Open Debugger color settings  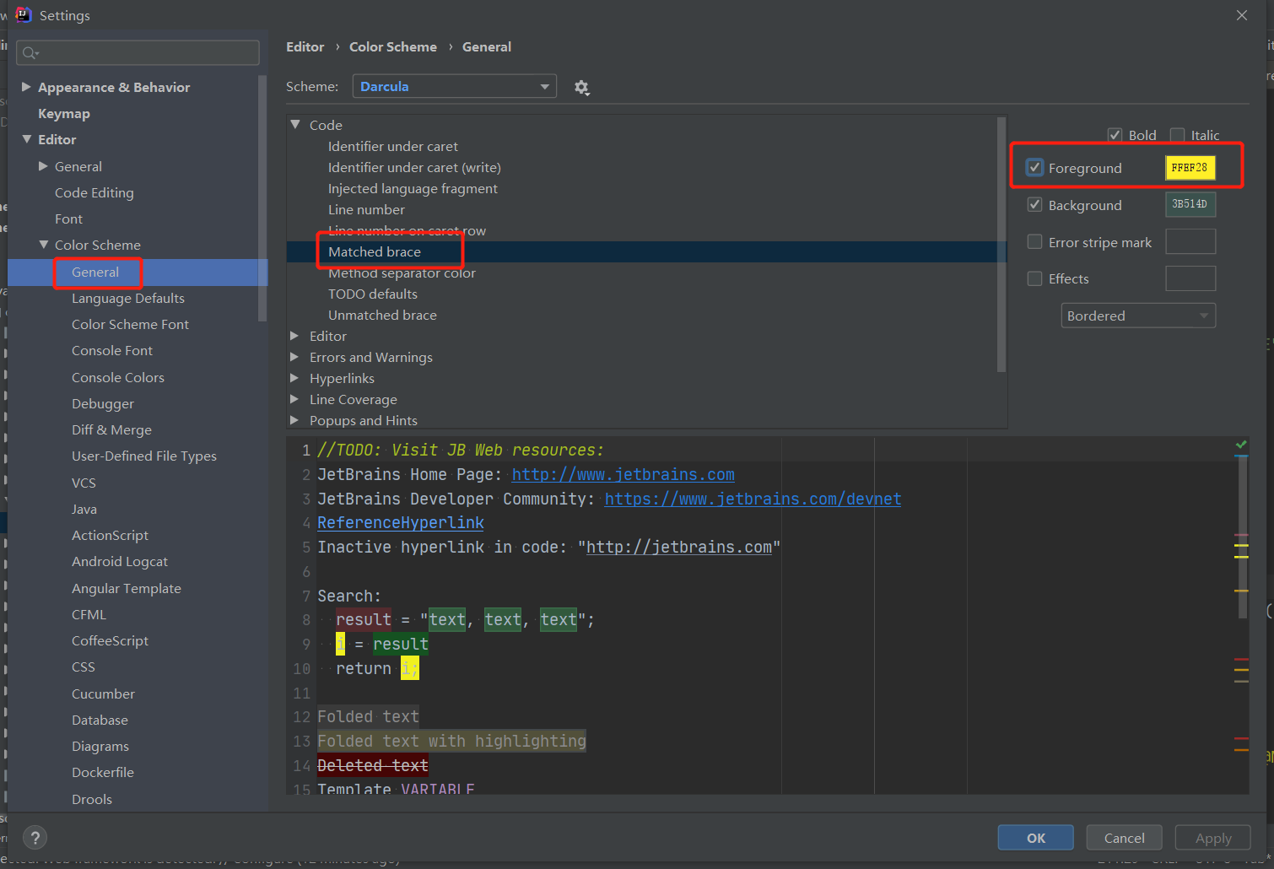[x=103, y=403]
